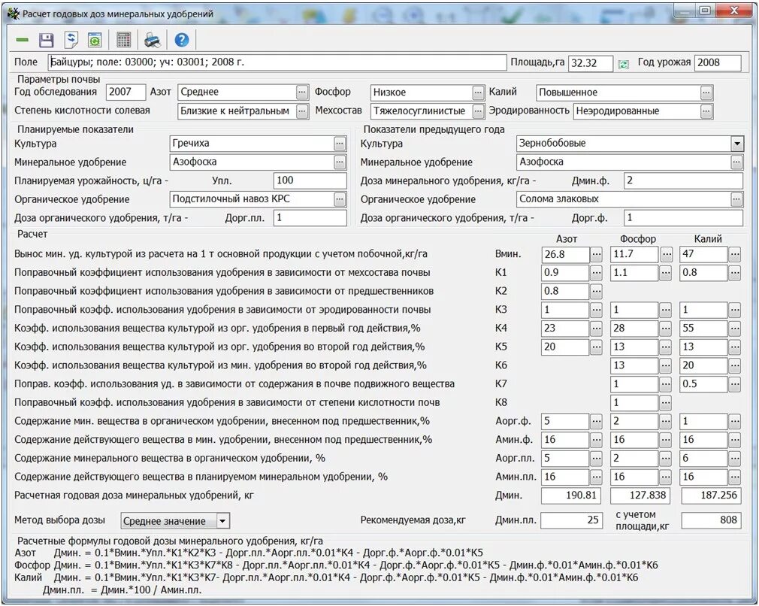This screenshot has height=606, width=759.
Task: Open previous year Азофоска selector button
Action: [x=736, y=162]
